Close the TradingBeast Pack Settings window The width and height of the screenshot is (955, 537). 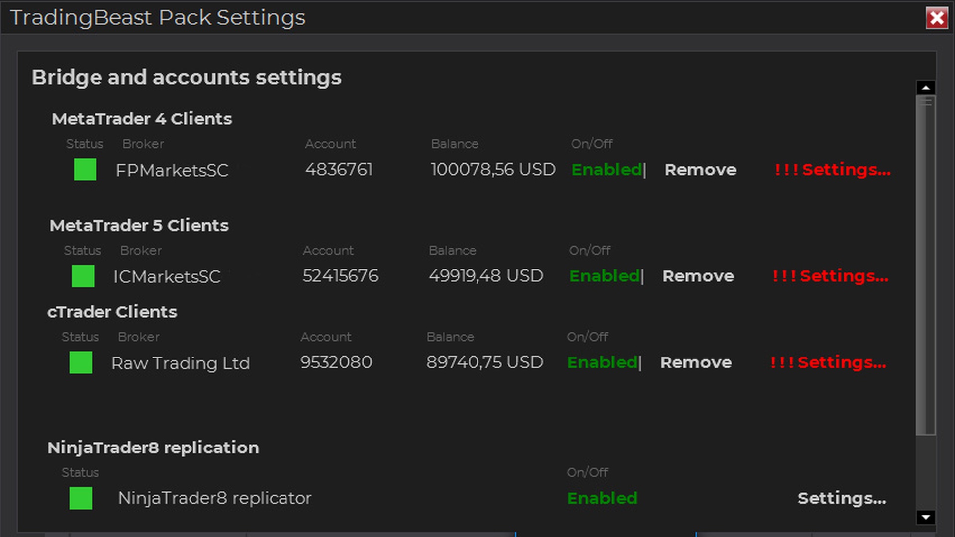point(936,18)
